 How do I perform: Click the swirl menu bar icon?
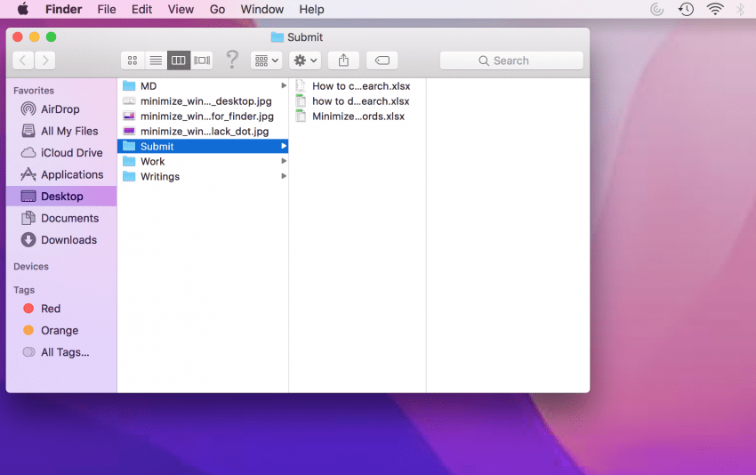point(656,9)
